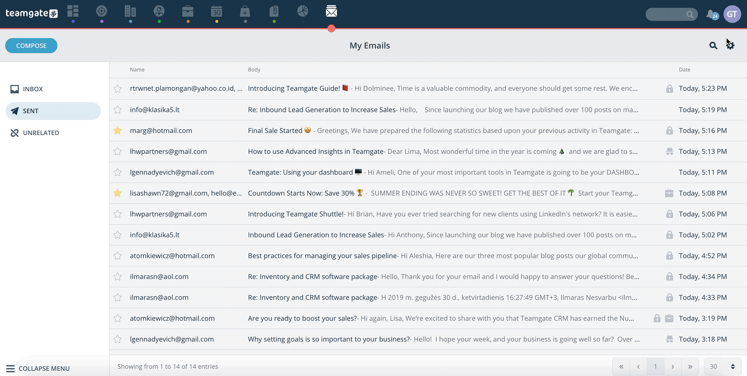Click the Teamgate logo
This screenshot has width=747, height=376.
pos(32,13)
